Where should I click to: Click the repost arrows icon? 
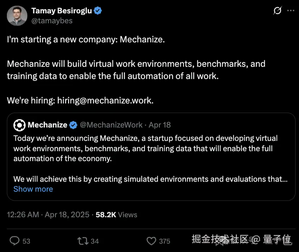point(83,241)
